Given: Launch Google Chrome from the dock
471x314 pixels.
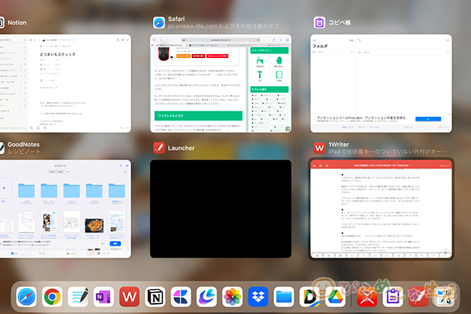Looking at the screenshot, I should click(53, 297).
